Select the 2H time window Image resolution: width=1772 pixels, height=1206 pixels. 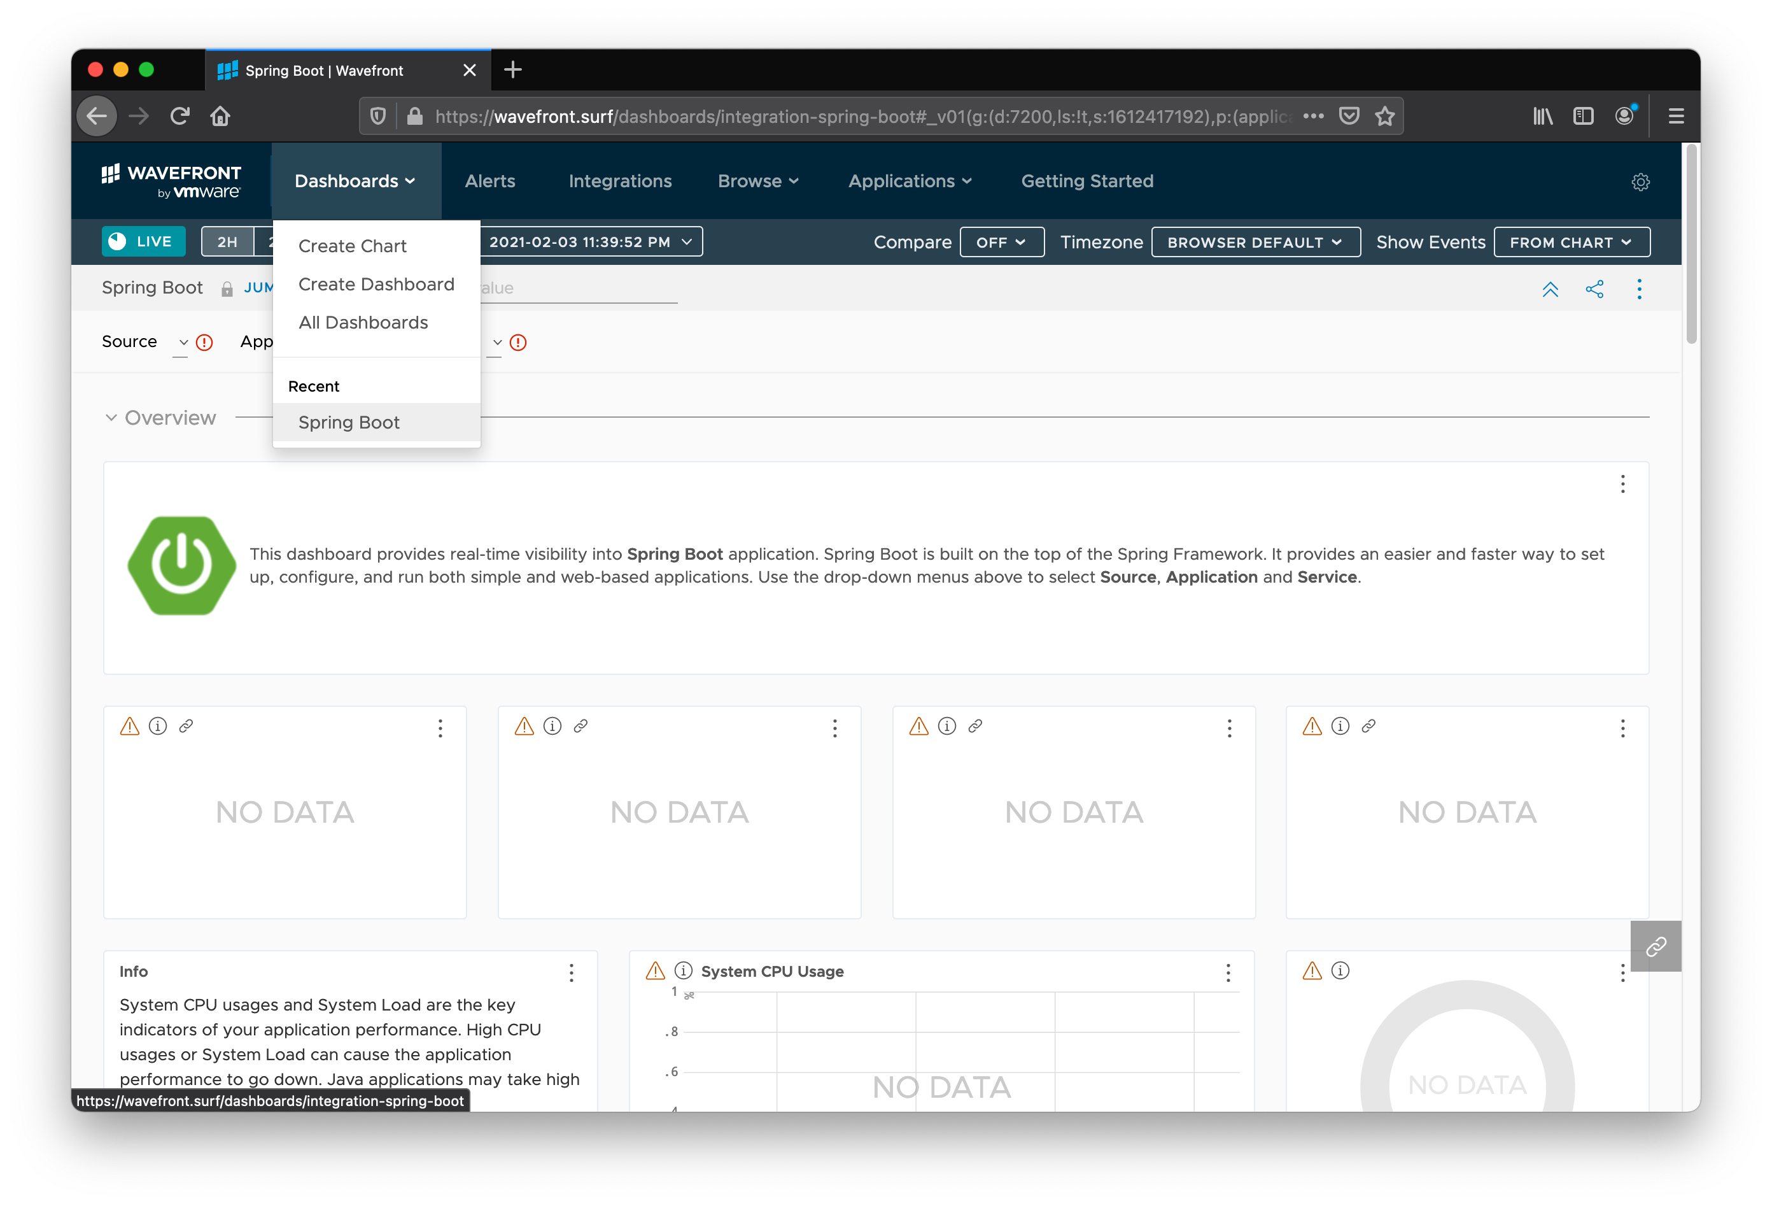[x=227, y=242]
